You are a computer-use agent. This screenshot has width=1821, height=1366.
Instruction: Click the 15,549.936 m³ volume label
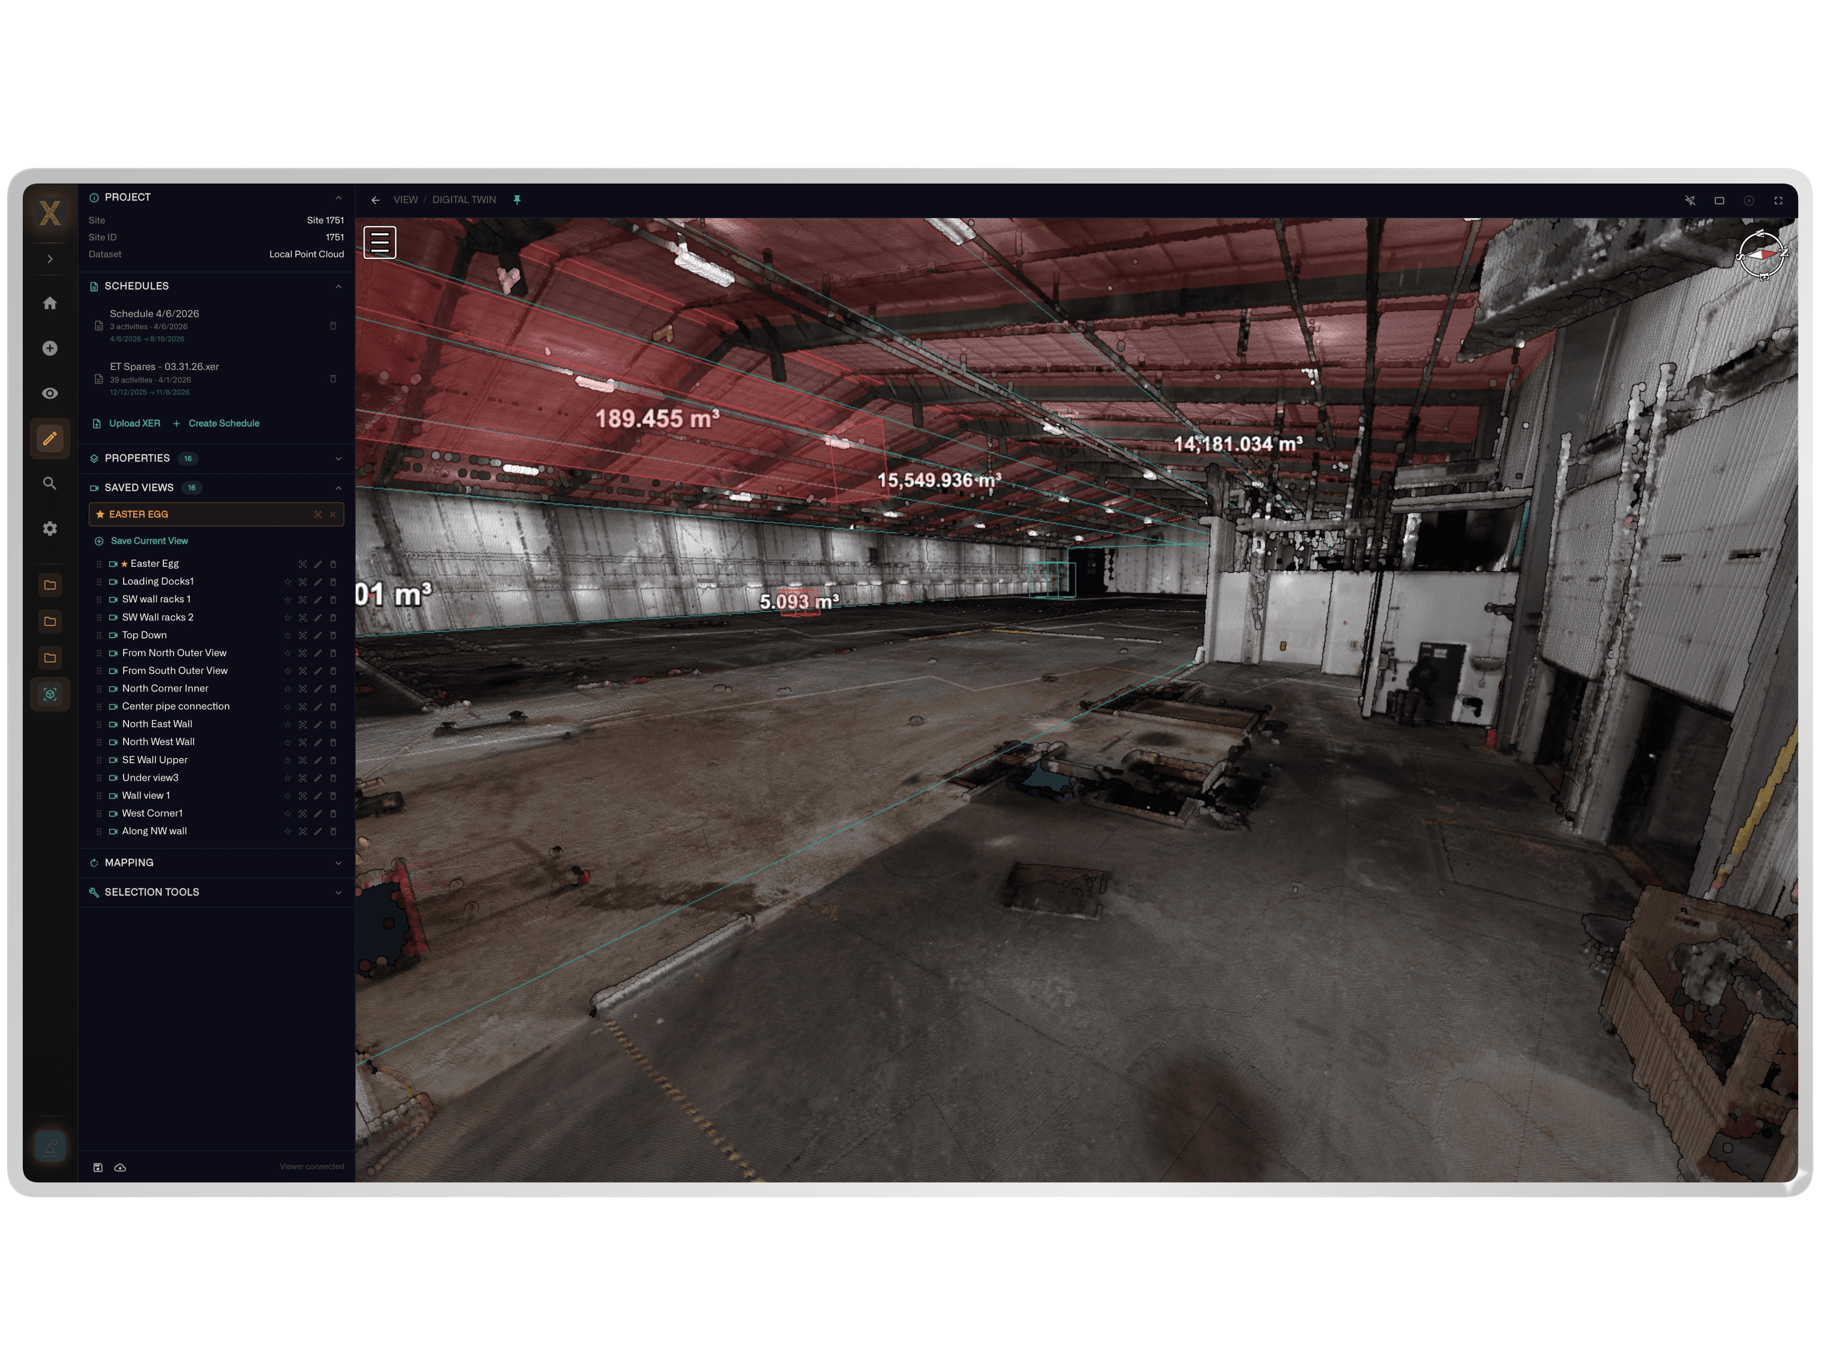[x=939, y=480]
